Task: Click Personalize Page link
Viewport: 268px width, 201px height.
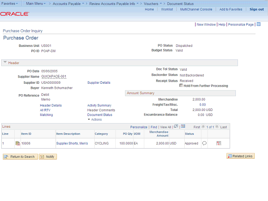Action: [x=241, y=24]
